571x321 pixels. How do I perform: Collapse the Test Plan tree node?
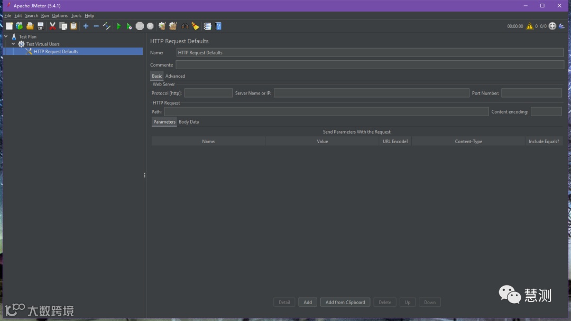tap(6, 36)
